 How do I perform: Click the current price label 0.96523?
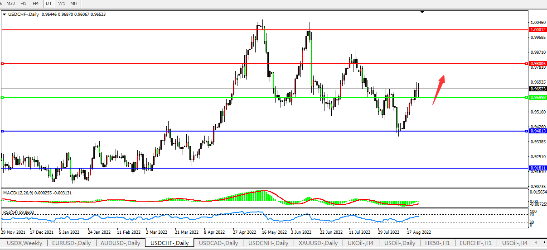(x=537, y=89)
